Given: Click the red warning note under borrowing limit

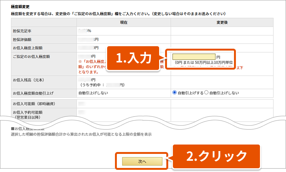Looking at the screenshot, I should 91,67.
